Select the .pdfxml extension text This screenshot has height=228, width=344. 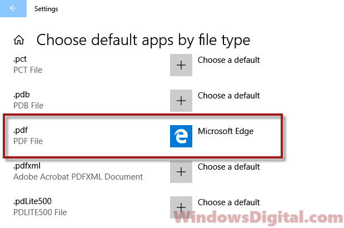(27, 166)
